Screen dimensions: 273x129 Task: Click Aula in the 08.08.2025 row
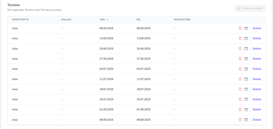pos(15,120)
